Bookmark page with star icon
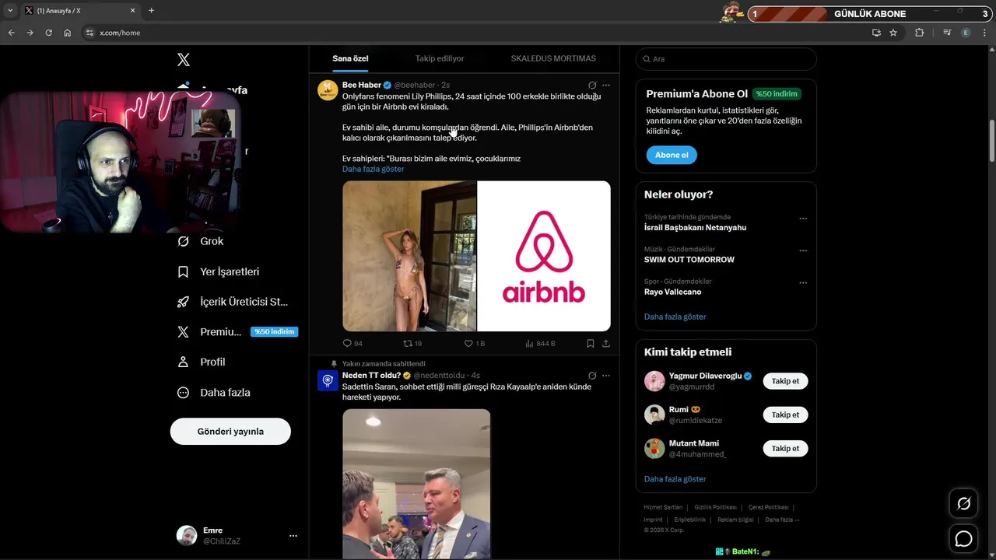 [x=893, y=33]
